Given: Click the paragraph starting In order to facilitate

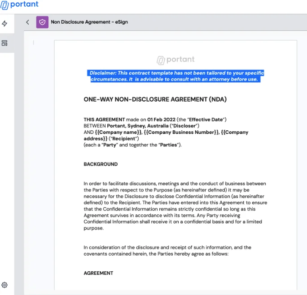Looking at the screenshot, I should [175, 206].
